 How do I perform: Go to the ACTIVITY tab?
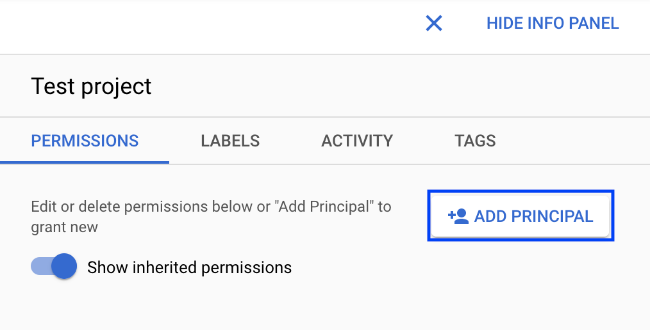pyautogui.click(x=357, y=141)
